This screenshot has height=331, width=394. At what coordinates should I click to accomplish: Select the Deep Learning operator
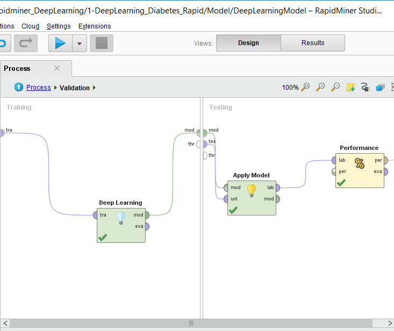click(x=121, y=225)
